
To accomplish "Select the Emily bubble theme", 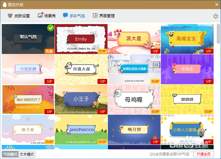I will 81,39.
